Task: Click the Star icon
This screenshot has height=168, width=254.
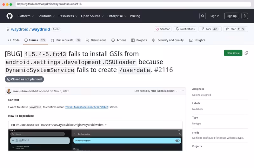Action: (x=227, y=29)
